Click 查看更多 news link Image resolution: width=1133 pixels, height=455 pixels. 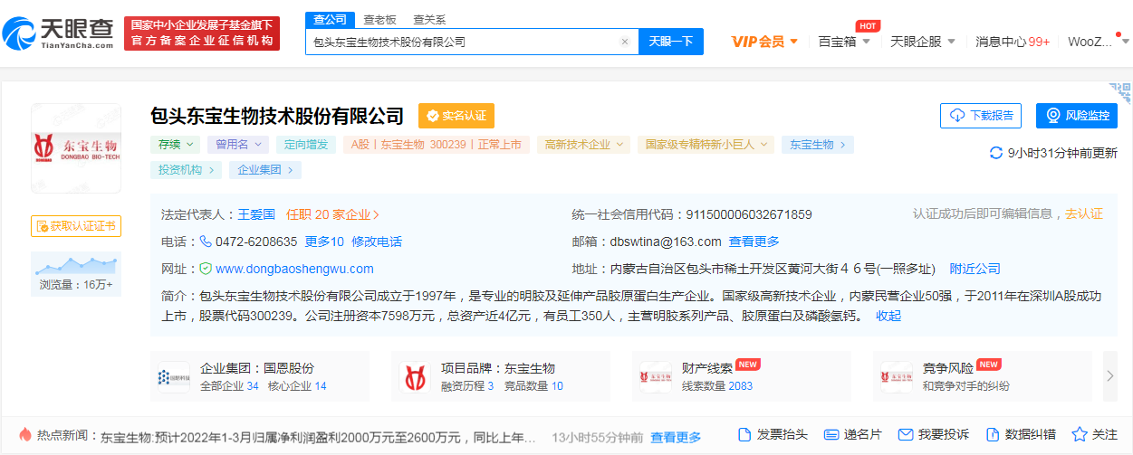676,436
